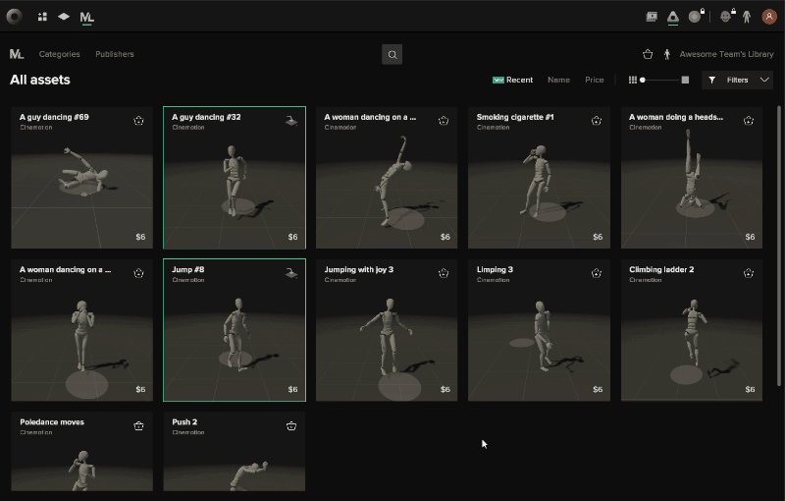This screenshot has width=785, height=501.
Task: Click download icon on 'Jump #8'
Action: tap(291, 273)
